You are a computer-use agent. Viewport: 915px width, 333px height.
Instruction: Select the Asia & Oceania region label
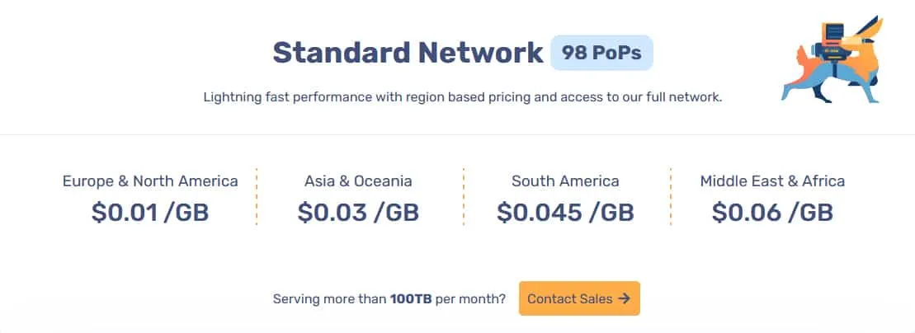point(358,181)
